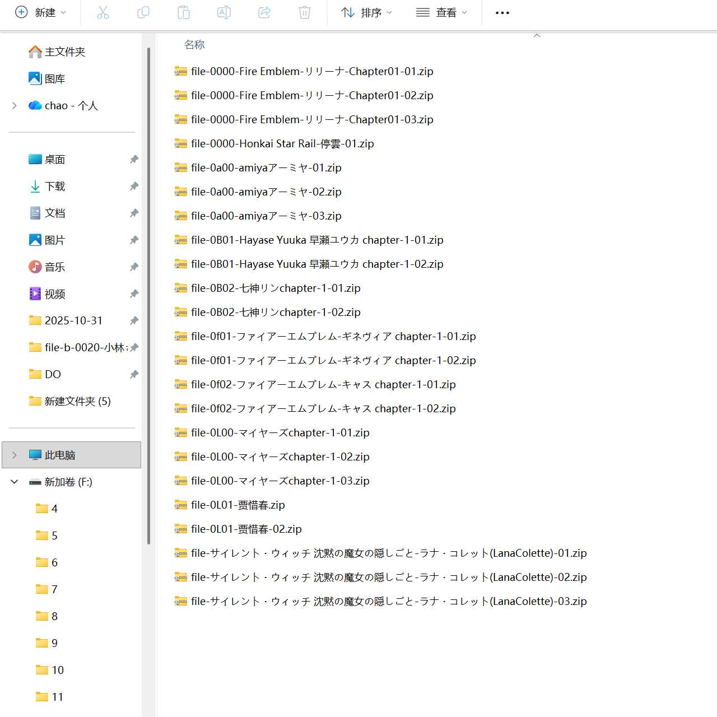
Task: Select file-0B02-七神リンchapter-1-01.zip
Action: (x=267, y=288)
